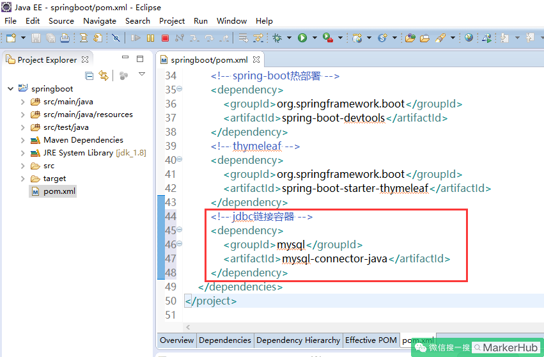This screenshot has height=357, width=544.
Task: Expand the src/test/java folder
Action: pos(22,127)
